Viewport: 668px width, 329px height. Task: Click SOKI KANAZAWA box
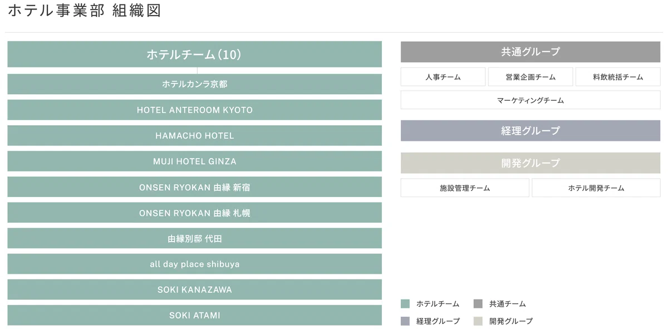pyautogui.click(x=194, y=289)
